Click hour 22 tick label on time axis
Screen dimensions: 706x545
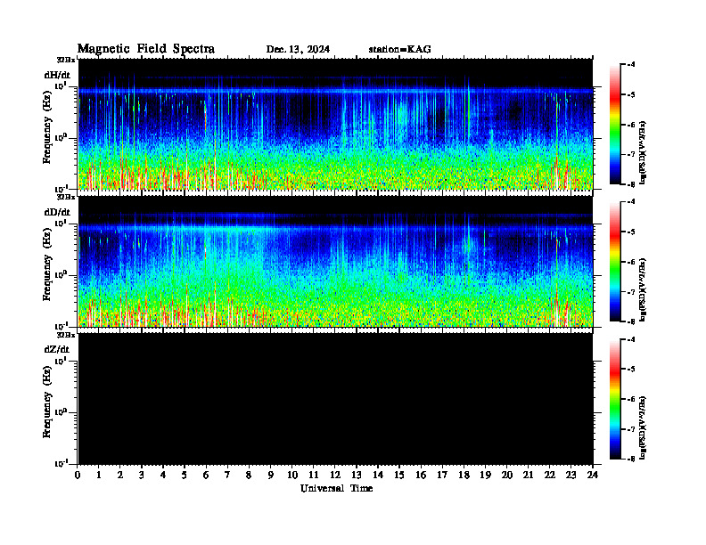[x=550, y=475]
